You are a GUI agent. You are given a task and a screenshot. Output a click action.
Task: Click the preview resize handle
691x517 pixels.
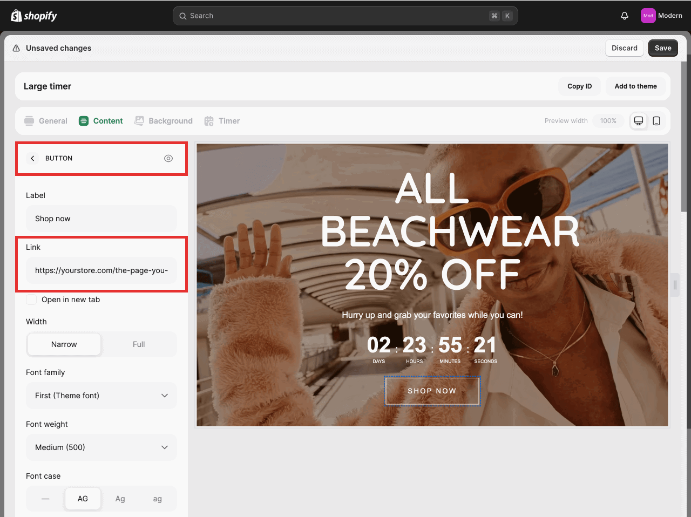(675, 285)
